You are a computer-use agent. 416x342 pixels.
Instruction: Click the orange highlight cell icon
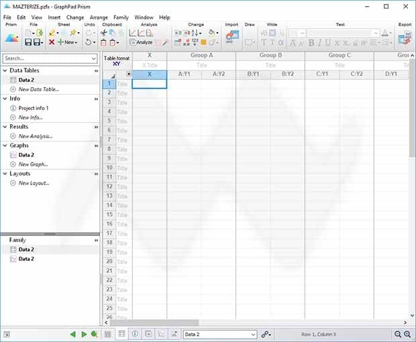[x=203, y=42]
